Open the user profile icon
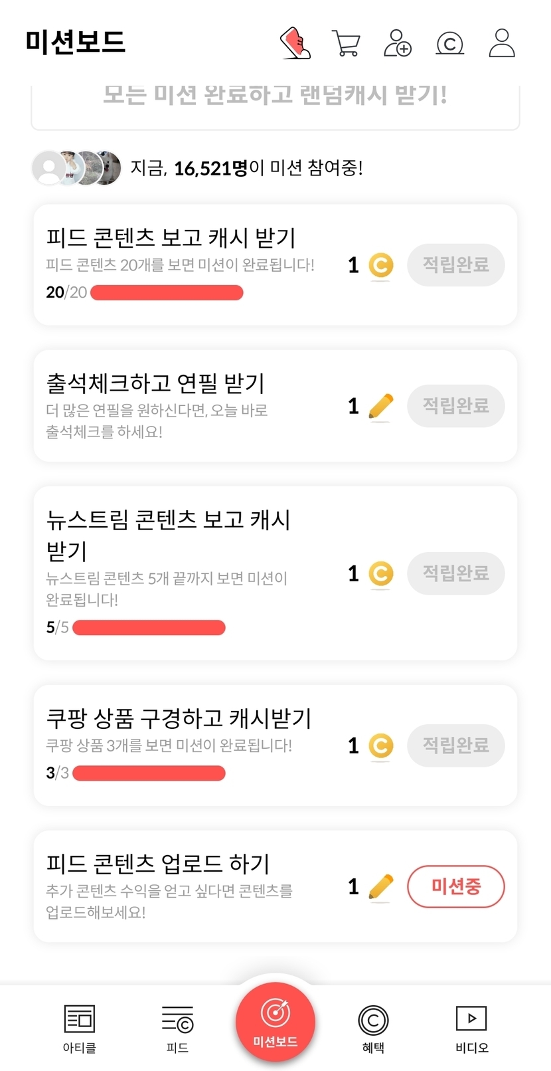The height and width of the screenshot is (1071, 551). [502, 43]
